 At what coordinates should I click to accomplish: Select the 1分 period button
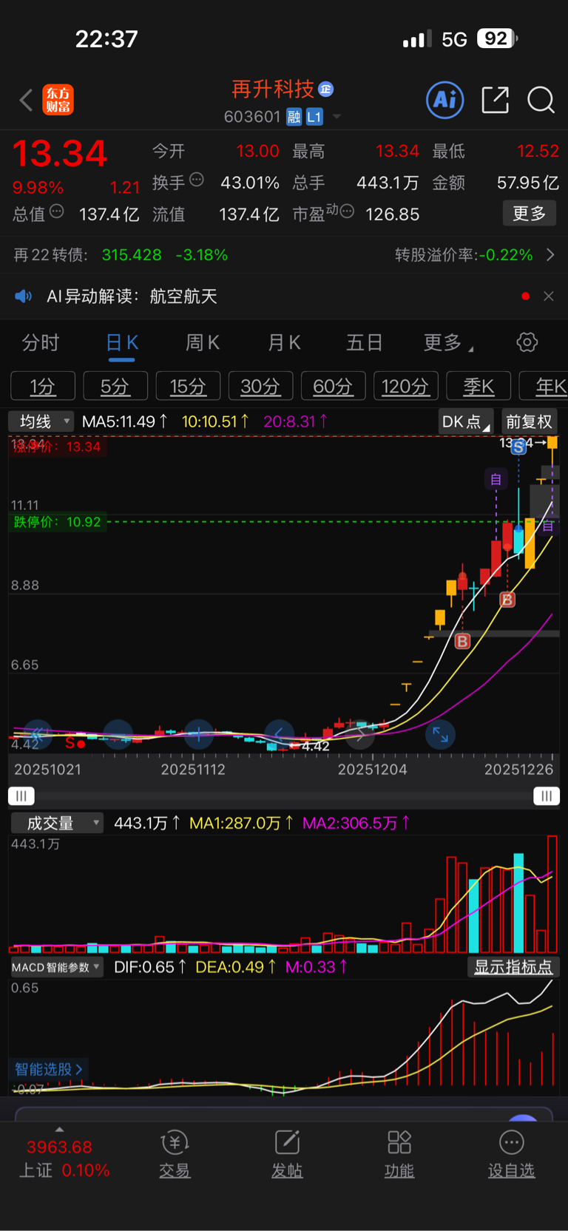[x=43, y=386]
